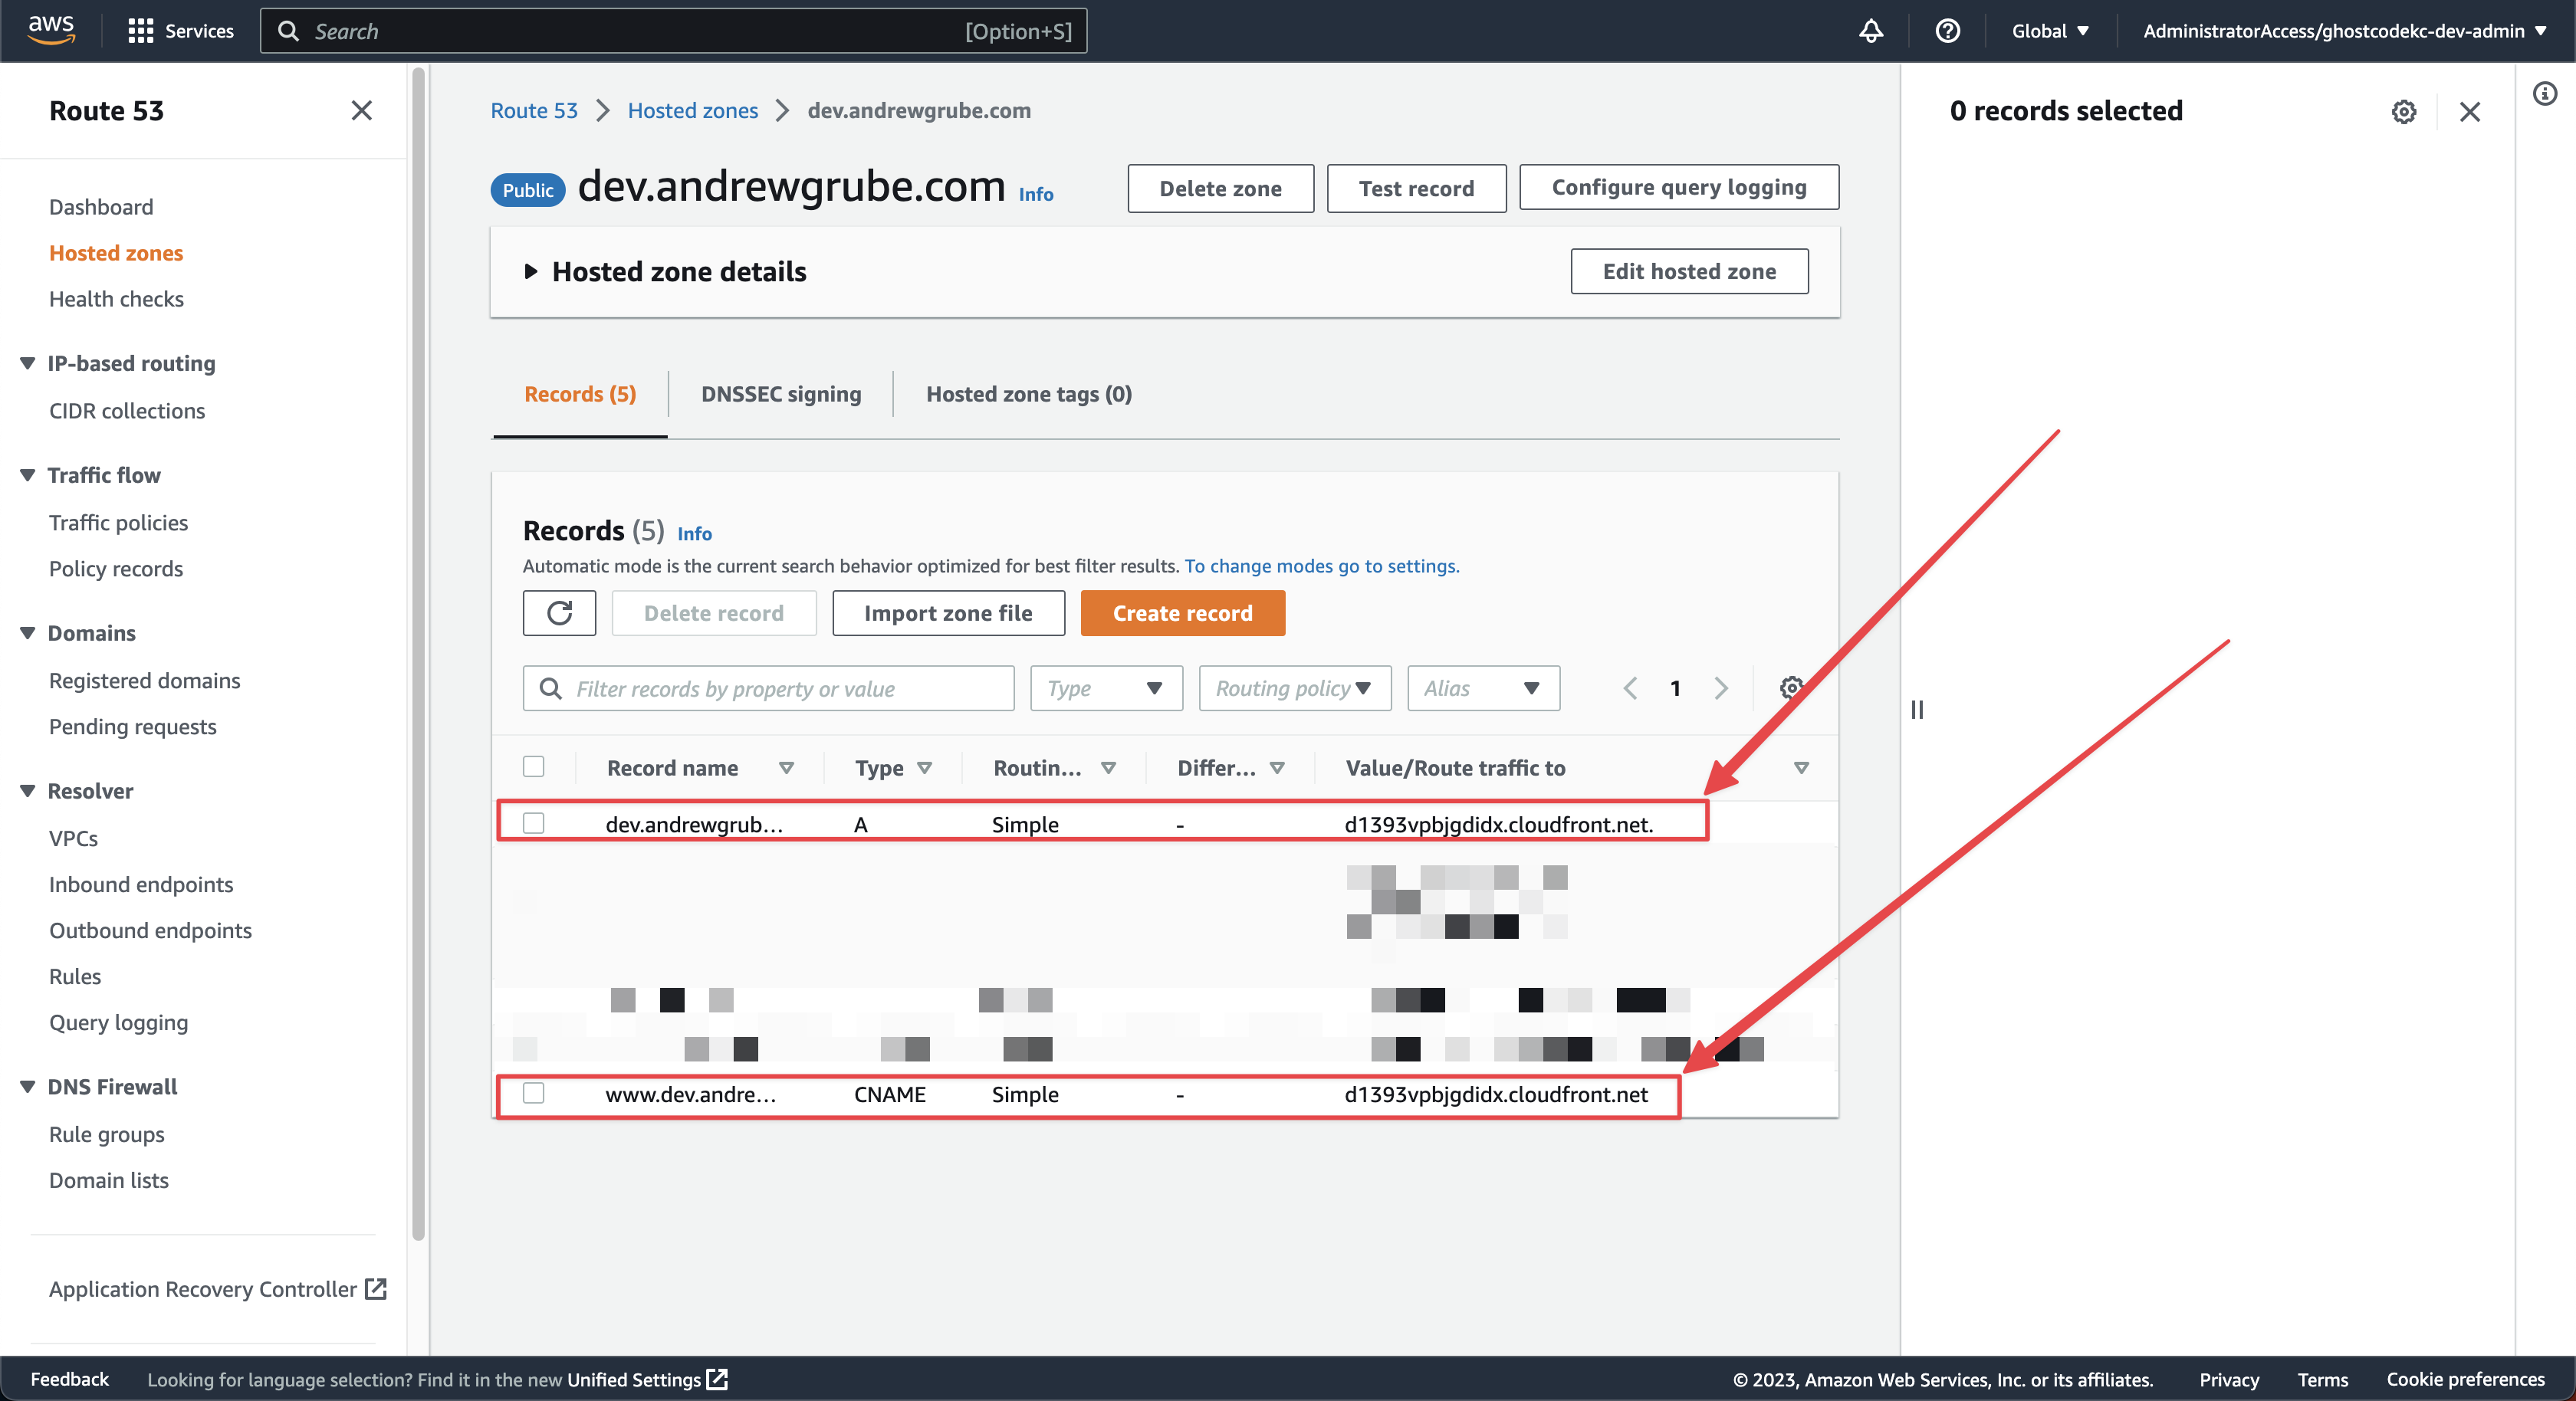Open Unified Settings link in footer

click(647, 1380)
